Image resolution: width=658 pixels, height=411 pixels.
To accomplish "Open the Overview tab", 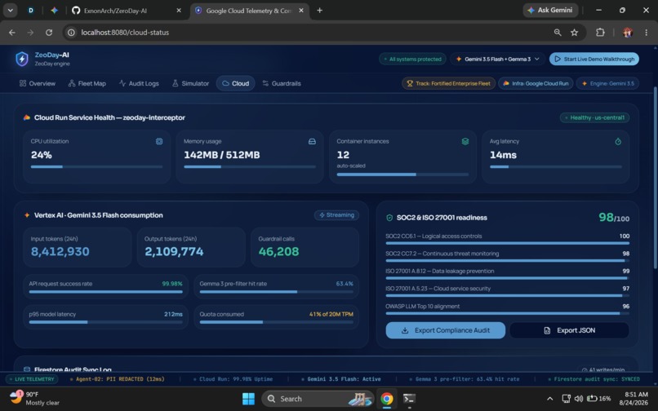I will [38, 83].
